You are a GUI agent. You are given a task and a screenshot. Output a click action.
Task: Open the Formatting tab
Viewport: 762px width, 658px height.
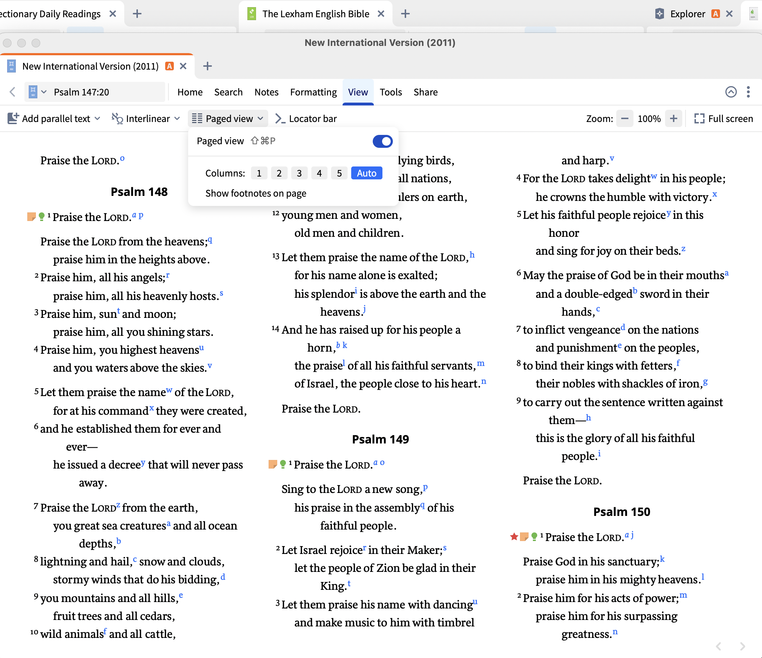point(313,92)
